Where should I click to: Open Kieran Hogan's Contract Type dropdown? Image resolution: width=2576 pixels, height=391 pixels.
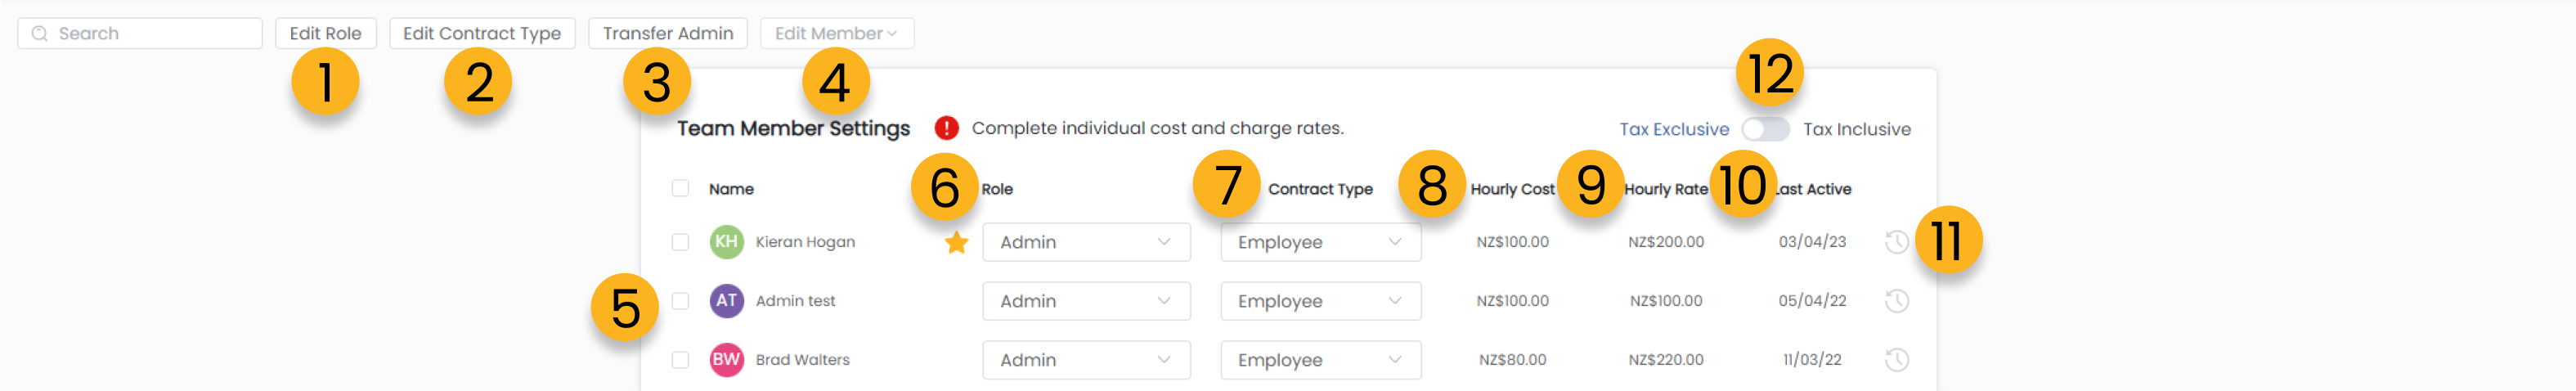1320,242
